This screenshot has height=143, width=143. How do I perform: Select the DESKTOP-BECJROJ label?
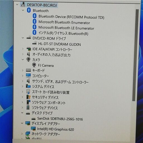pos(42,5)
